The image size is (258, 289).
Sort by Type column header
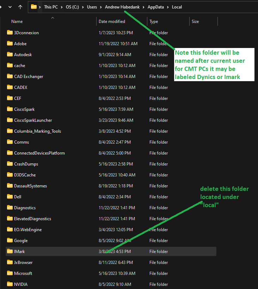tap(154, 22)
